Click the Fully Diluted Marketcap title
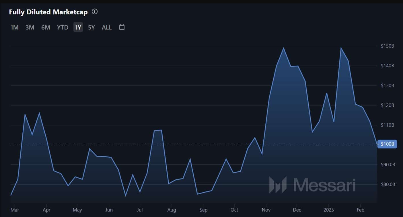 click(x=48, y=12)
